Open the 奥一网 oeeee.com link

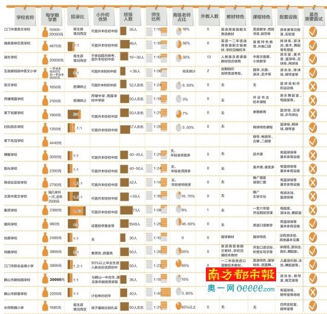(x=241, y=288)
